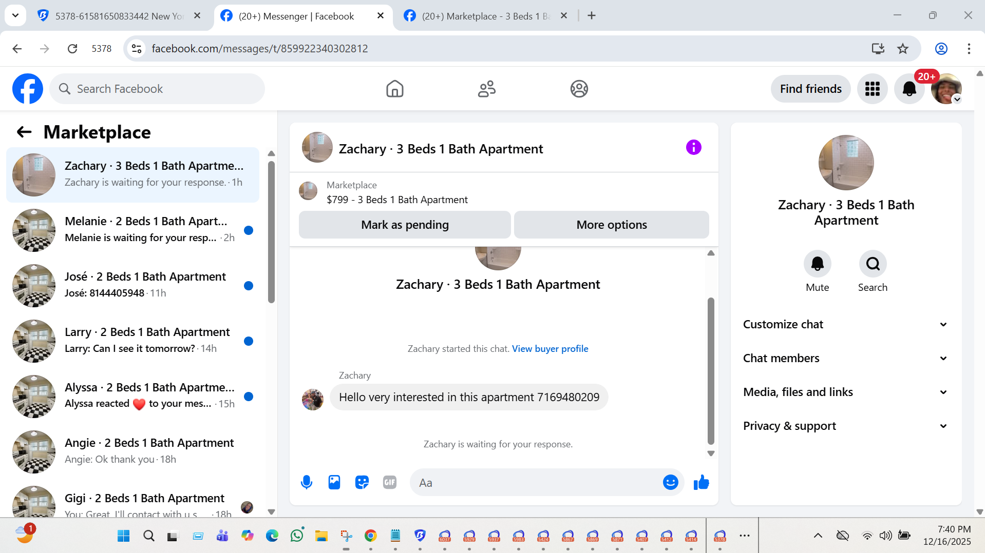Click the address bar URL
The image size is (985, 553).
[260, 49]
